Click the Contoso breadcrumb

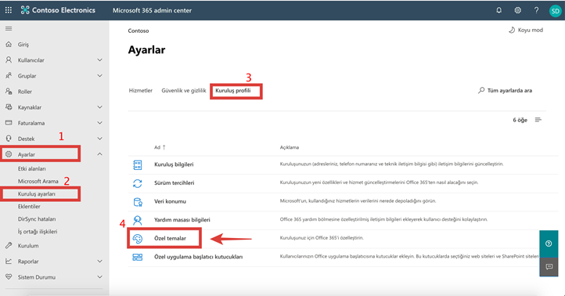pos(139,31)
